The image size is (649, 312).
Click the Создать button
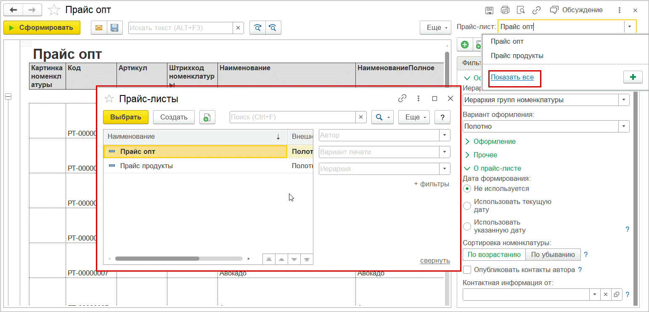[x=174, y=117]
